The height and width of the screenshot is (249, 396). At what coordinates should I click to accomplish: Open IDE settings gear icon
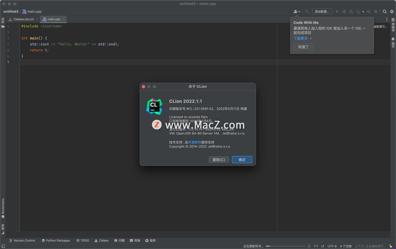[392, 11]
